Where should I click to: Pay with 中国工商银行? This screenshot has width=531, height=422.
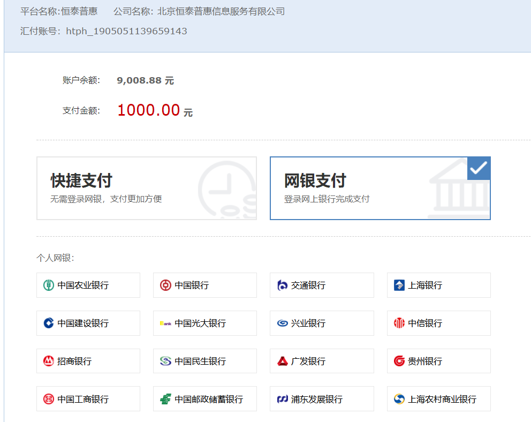pos(88,399)
